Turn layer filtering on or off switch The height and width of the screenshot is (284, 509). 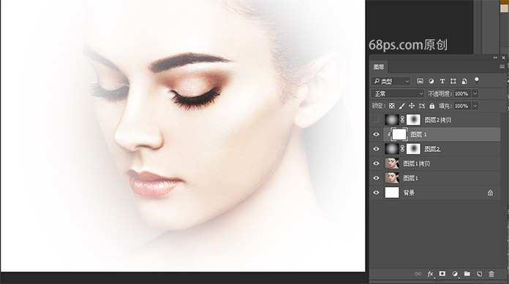click(x=477, y=80)
